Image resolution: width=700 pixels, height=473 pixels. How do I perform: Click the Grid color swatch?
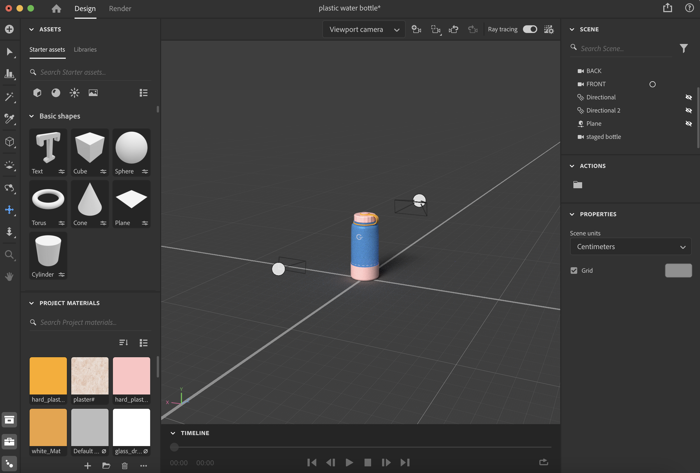678,270
